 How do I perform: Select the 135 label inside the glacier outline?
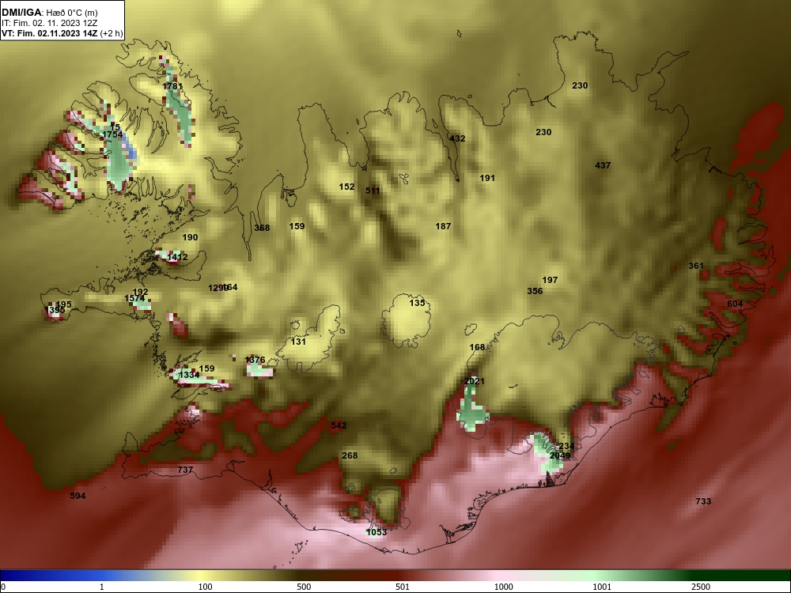click(x=417, y=303)
